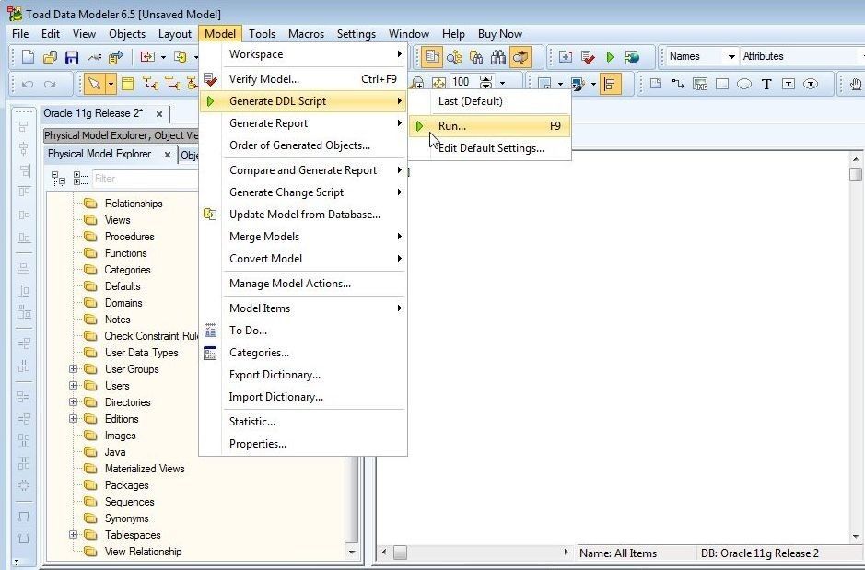Choose Edit Default Settings... entry

[x=490, y=148]
